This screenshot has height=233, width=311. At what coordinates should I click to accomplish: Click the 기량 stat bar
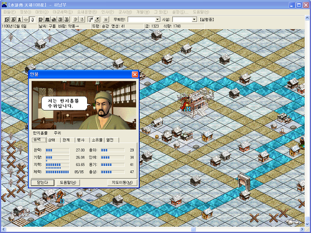coord(57,158)
